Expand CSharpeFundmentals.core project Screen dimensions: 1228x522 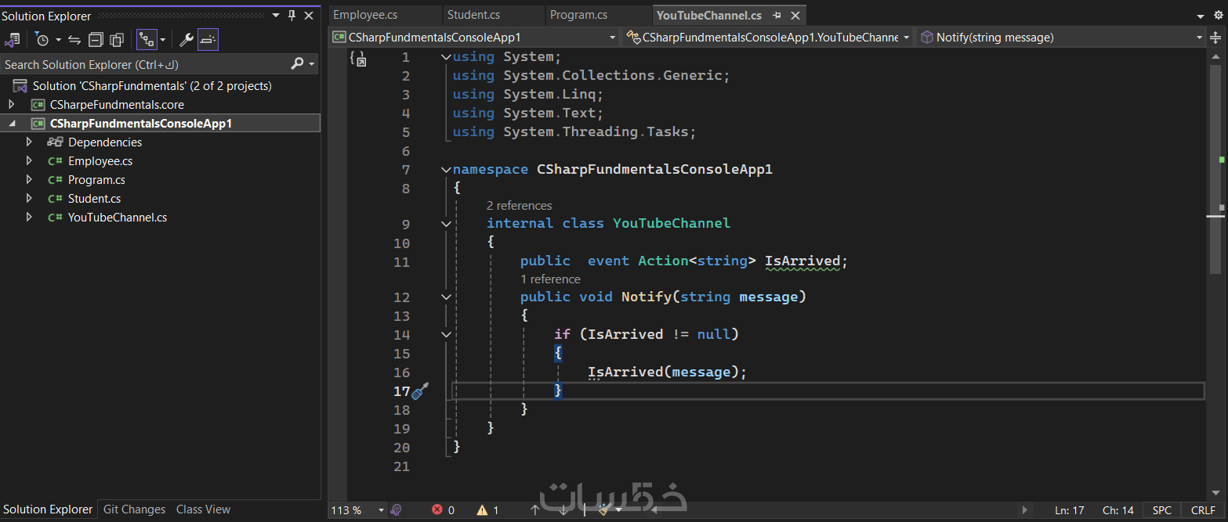coord(11,104)
